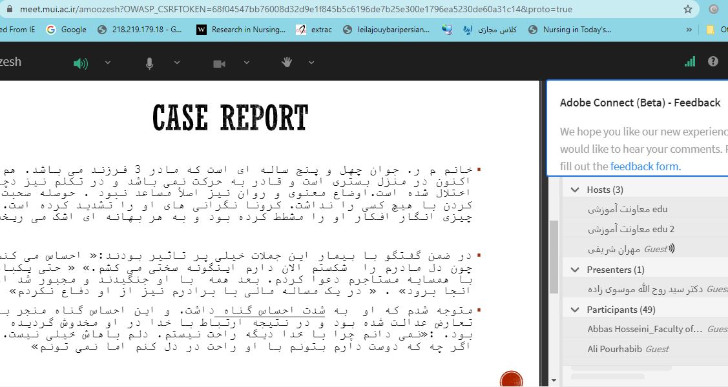Click the padlock site security icon

point(8,10)
